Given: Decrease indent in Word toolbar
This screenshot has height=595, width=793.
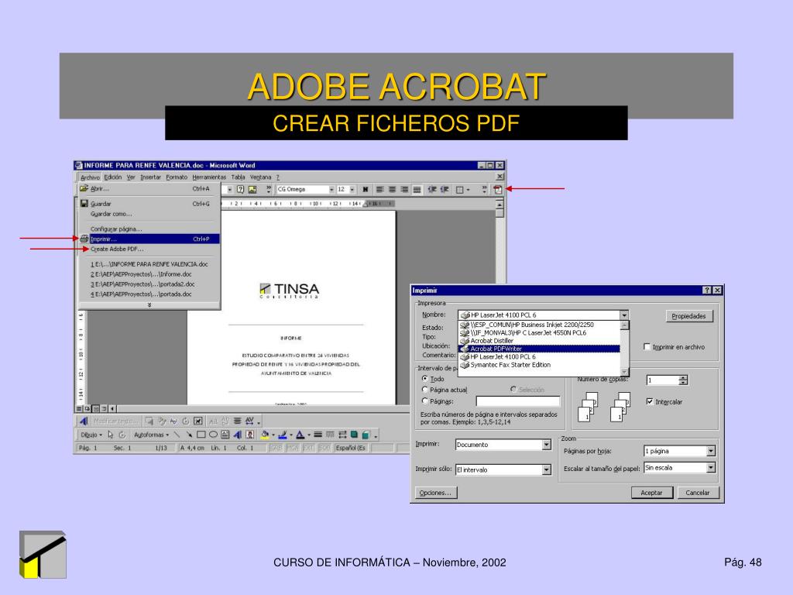Looking at the screenshot, I should coord(432,189).
